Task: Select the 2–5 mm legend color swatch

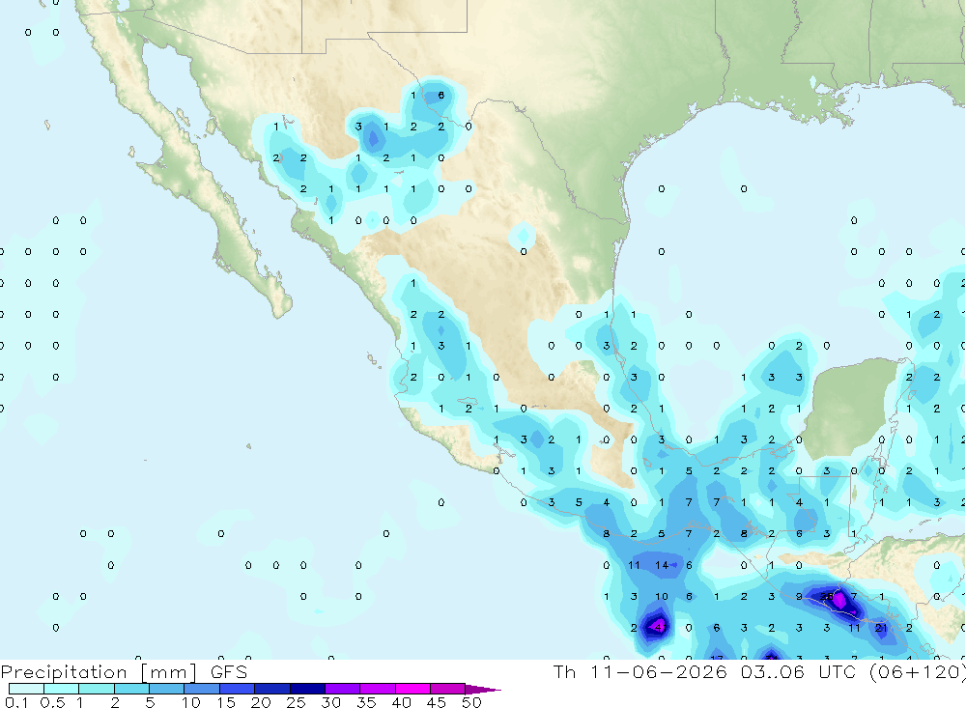Action: click(x=131, y=689)
